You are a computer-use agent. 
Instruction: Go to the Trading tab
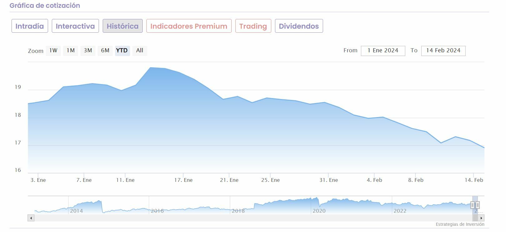pos(253,26)
